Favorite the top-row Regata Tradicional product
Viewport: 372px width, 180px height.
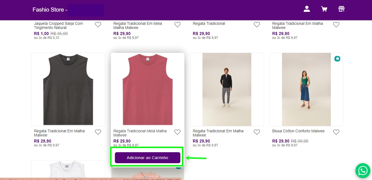[x=257, y=25]
